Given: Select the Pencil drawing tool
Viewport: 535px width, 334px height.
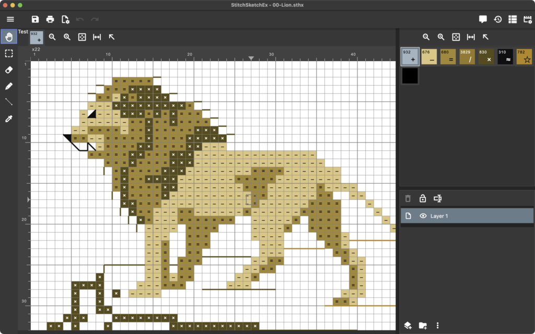Looking at the screenshot, I should click(x=8, y=86).
